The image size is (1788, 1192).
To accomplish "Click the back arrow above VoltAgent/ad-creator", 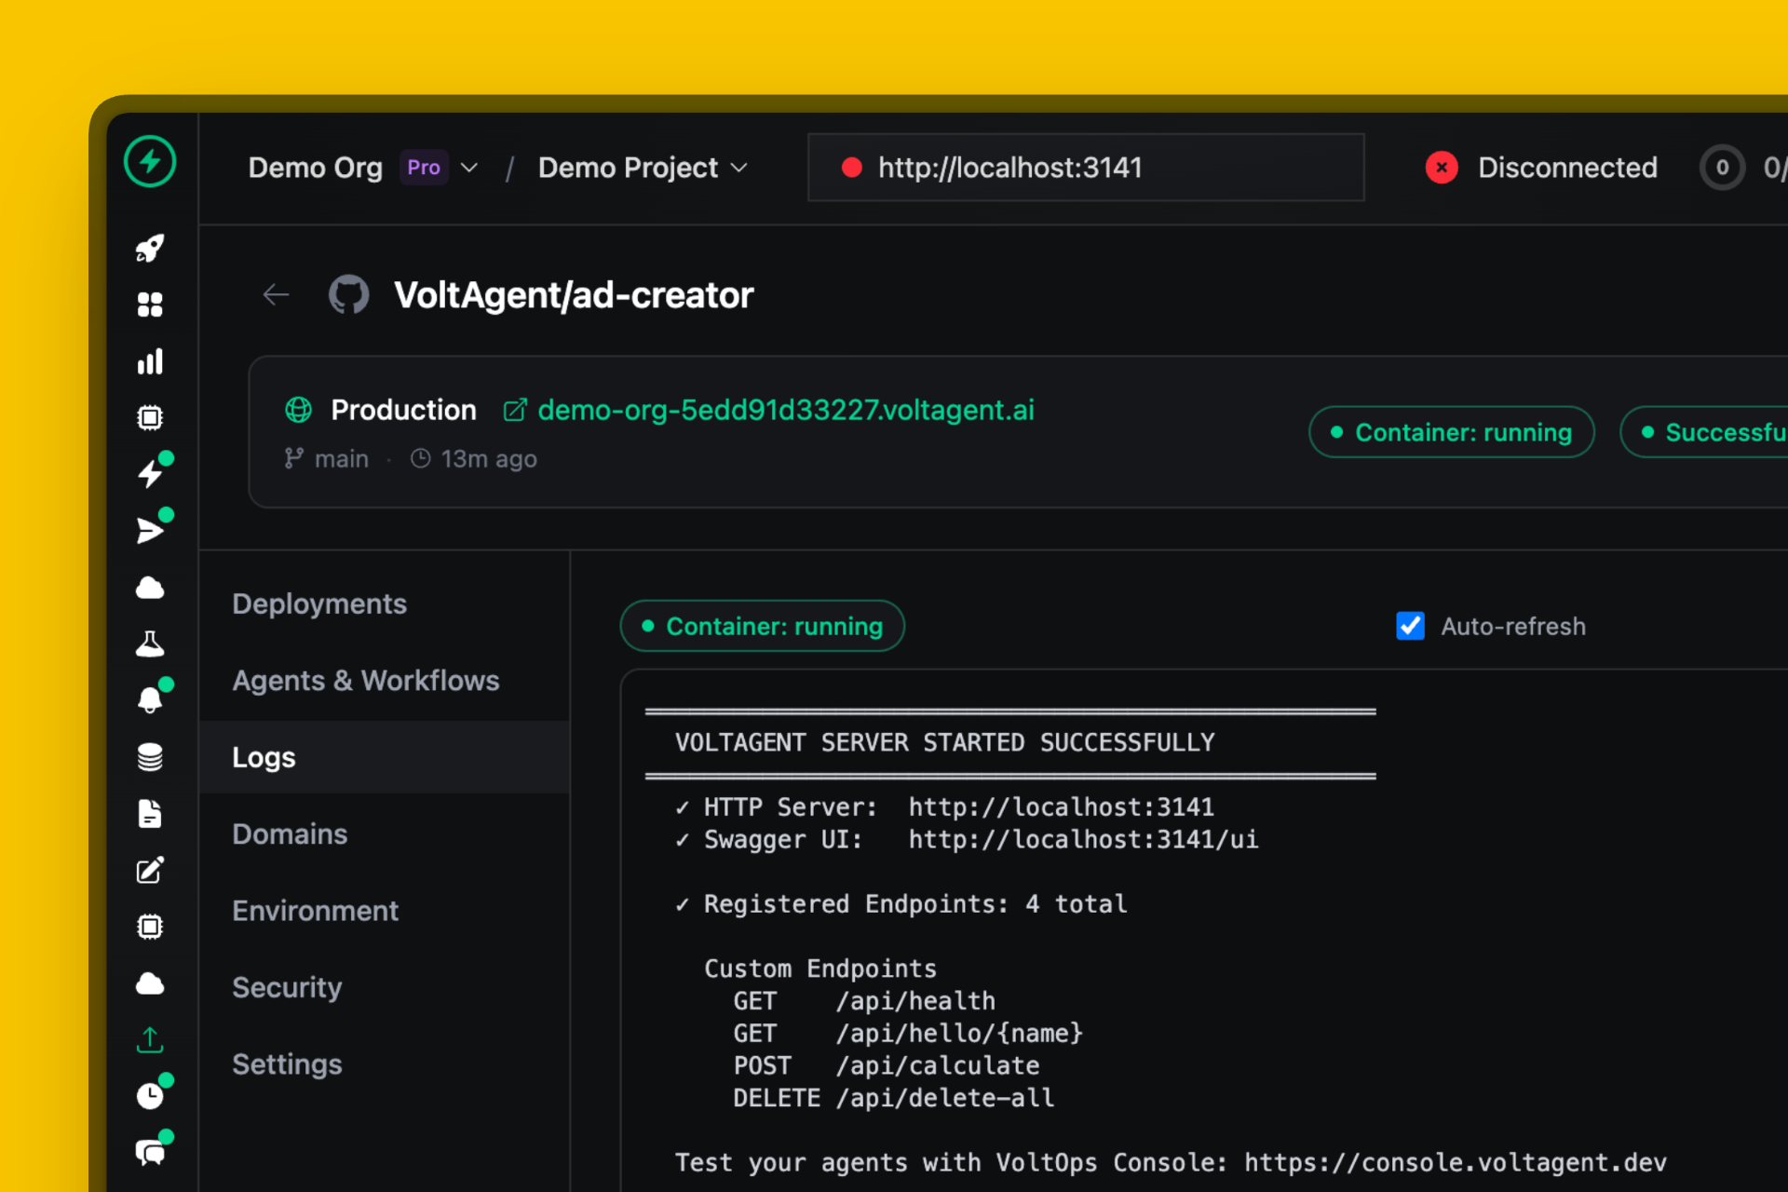I will 276,294.
